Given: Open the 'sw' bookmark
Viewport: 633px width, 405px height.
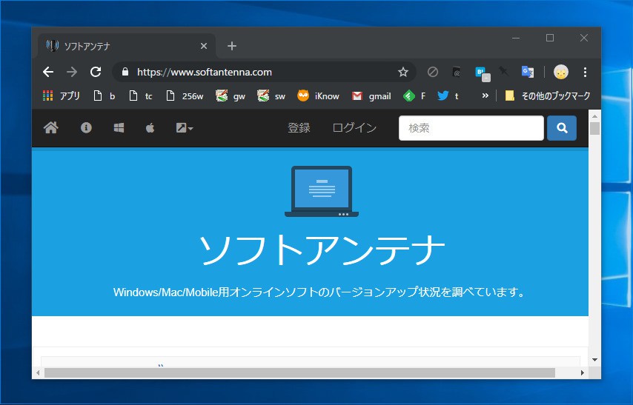Looking at the screenshot, I should point(271,96).
